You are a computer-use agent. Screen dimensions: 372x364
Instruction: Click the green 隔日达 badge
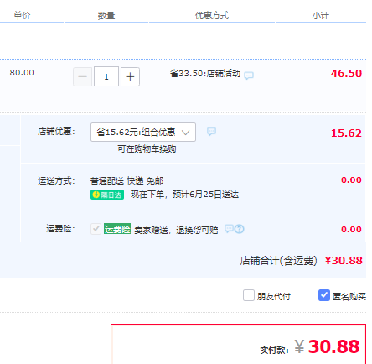coord(107,195)
